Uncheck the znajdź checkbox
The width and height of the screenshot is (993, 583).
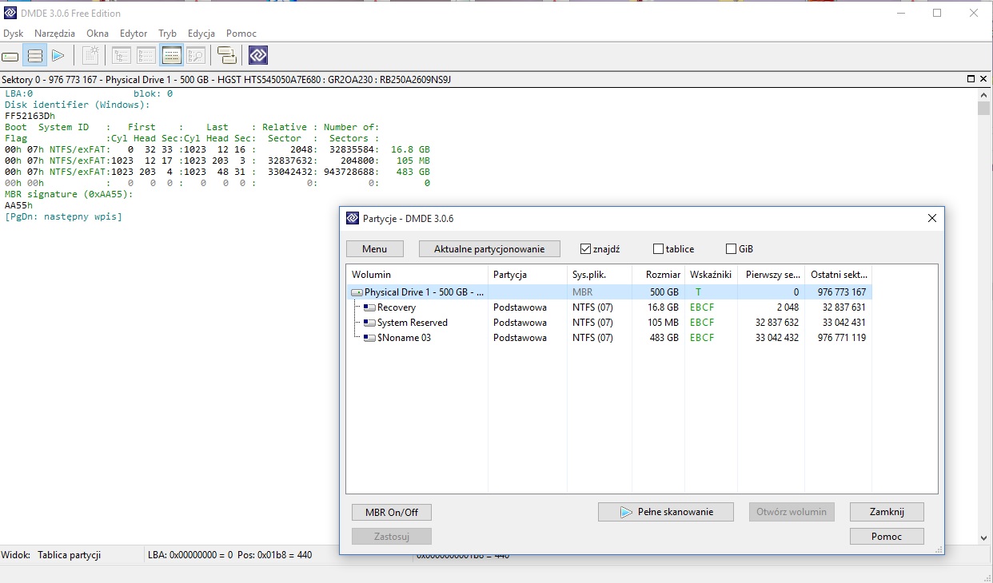585,248
